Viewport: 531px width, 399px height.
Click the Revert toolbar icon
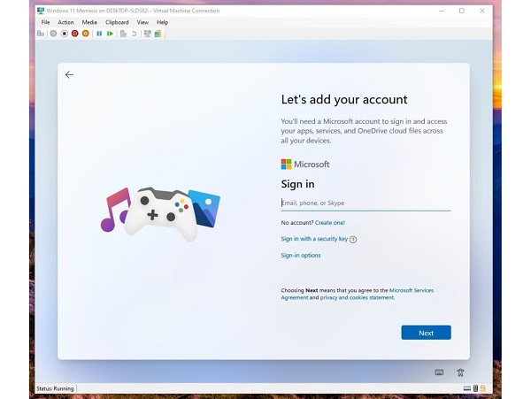pyautogui.click(x=135, y=34)
